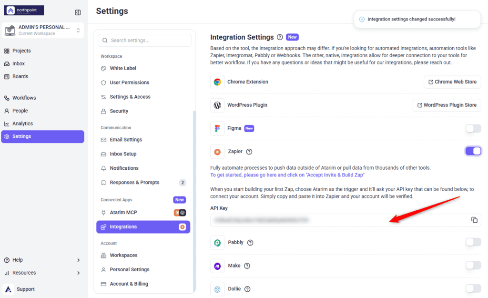
Task: Open the Analytics page
Action: [42, 123]
